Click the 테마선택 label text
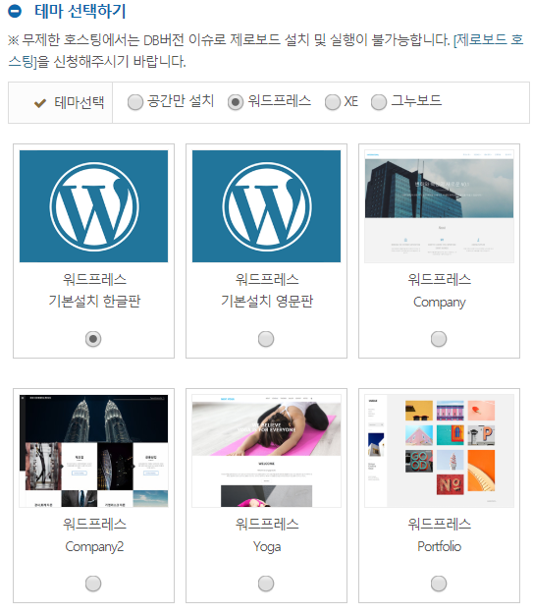 [x=80, y=103]
